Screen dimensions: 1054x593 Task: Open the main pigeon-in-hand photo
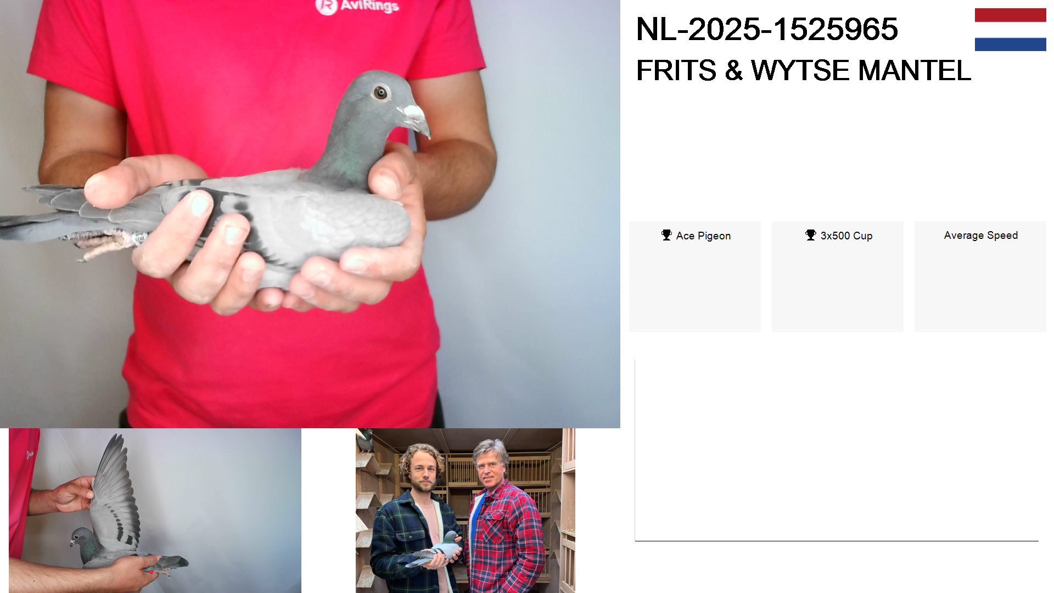[x=310, y=214]
